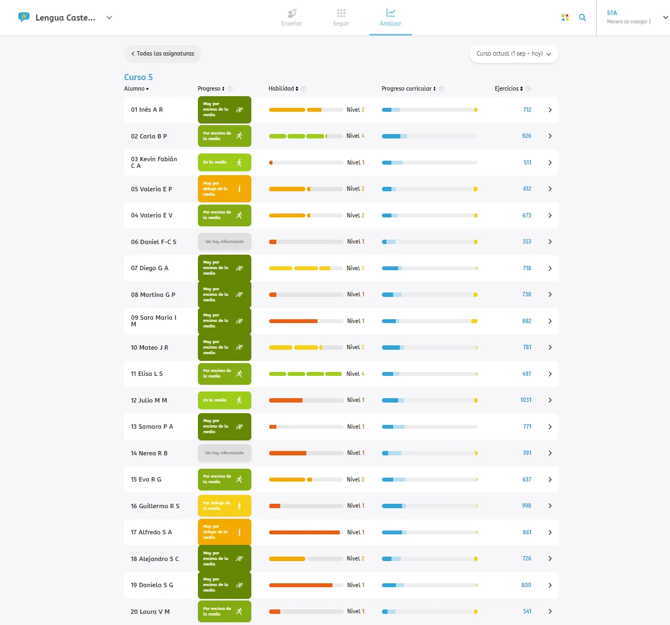Open the Curso actual date range dropdown

[x=513, y=54]
